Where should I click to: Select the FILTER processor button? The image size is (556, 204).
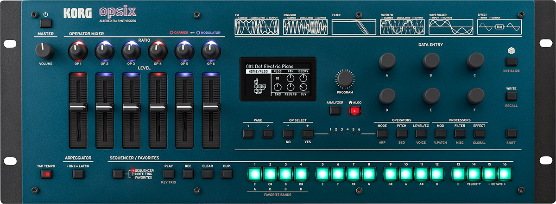point(460,134)
